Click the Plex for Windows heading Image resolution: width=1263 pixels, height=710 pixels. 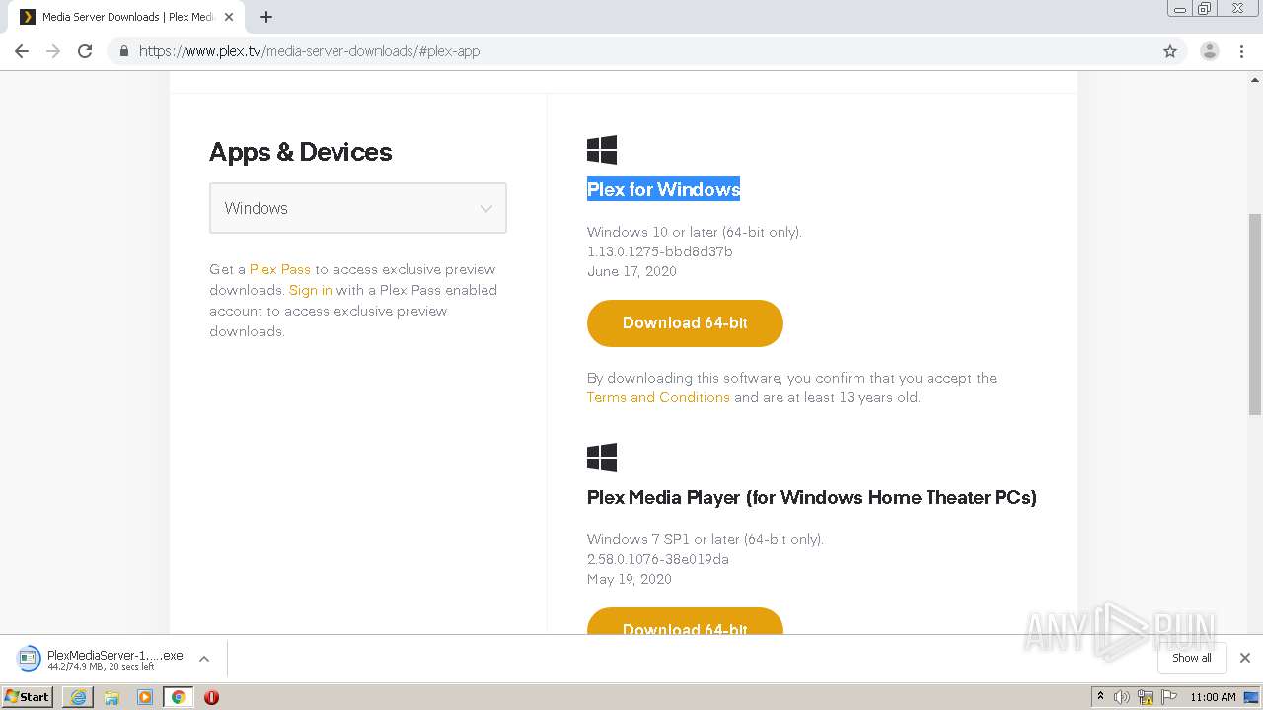(x=663, y=189)
